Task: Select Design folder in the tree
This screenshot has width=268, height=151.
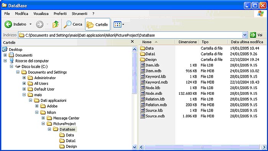Action: click(x=71, y=146)
